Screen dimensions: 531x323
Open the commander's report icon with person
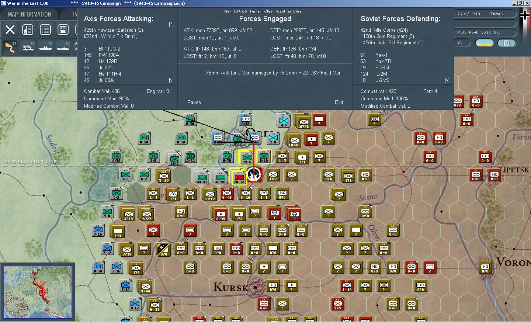coord(28,29)
